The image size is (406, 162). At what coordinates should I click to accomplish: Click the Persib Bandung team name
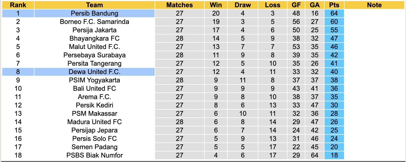(95, 13)
